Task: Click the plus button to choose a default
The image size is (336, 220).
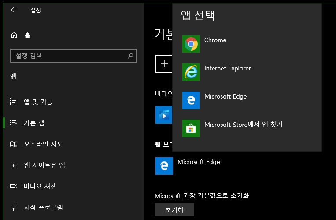Action: tap(164, 64)
